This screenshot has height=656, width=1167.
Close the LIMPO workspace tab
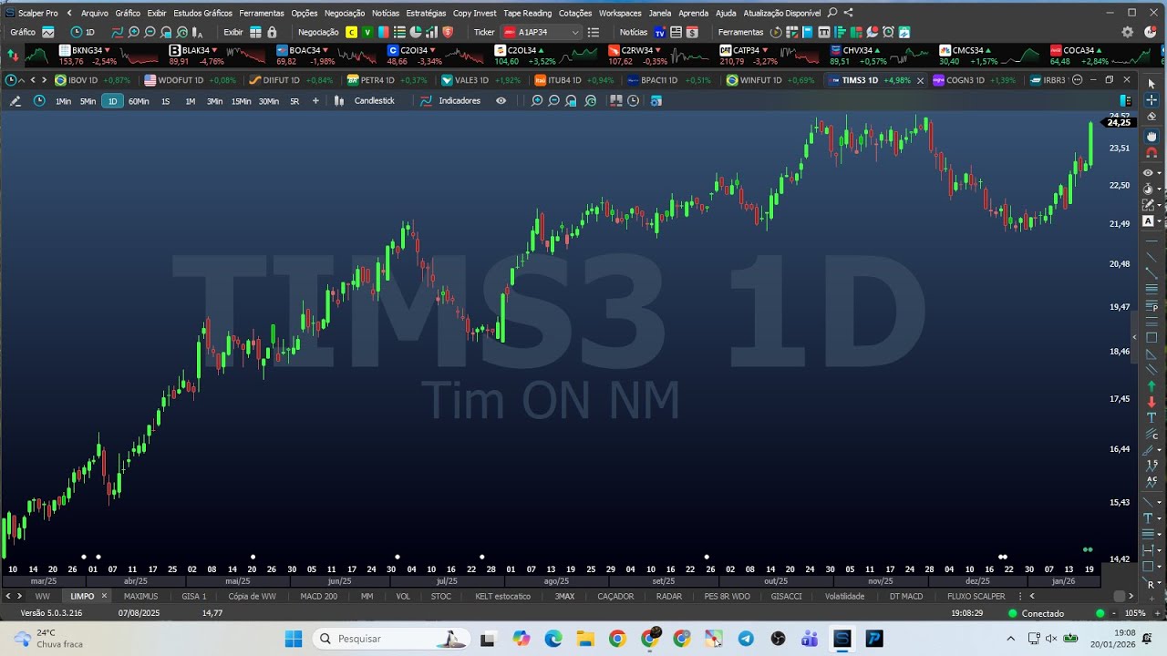pos(104,597)
